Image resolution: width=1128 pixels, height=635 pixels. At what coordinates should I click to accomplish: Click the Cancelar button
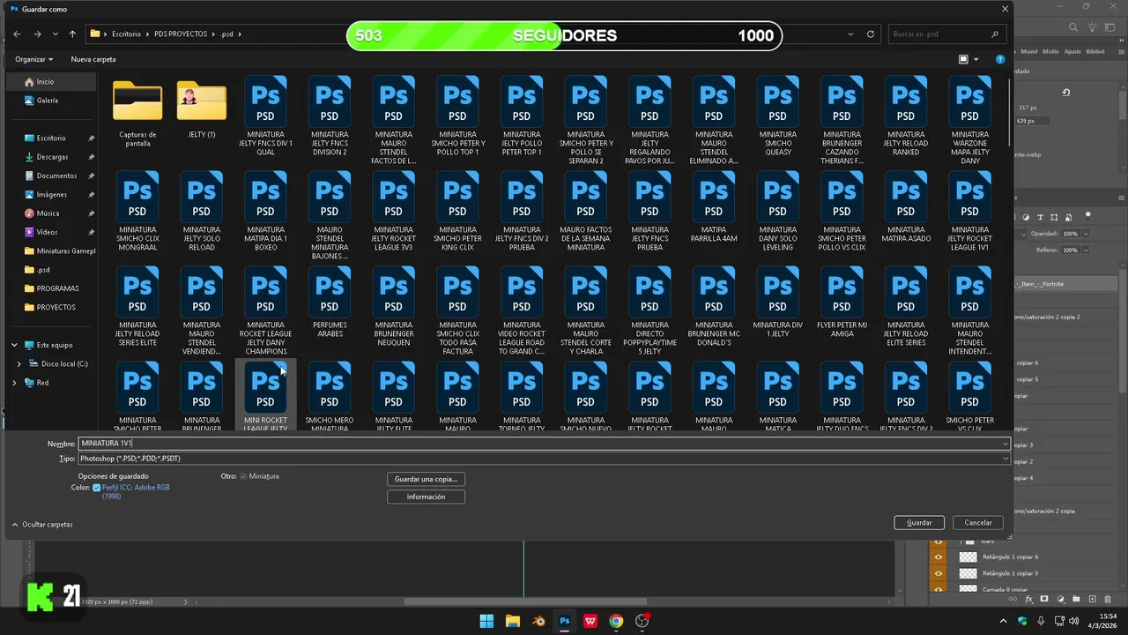[978, 523]
